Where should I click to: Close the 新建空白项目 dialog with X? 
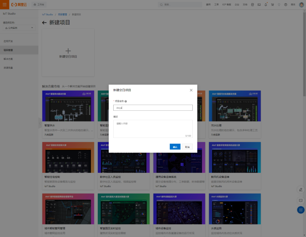(x=191, y=90)
